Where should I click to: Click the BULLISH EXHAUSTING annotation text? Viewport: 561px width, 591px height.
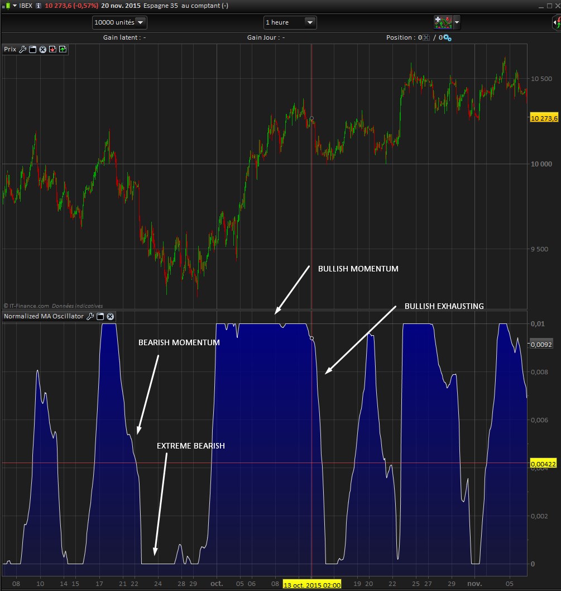[444, 306]
